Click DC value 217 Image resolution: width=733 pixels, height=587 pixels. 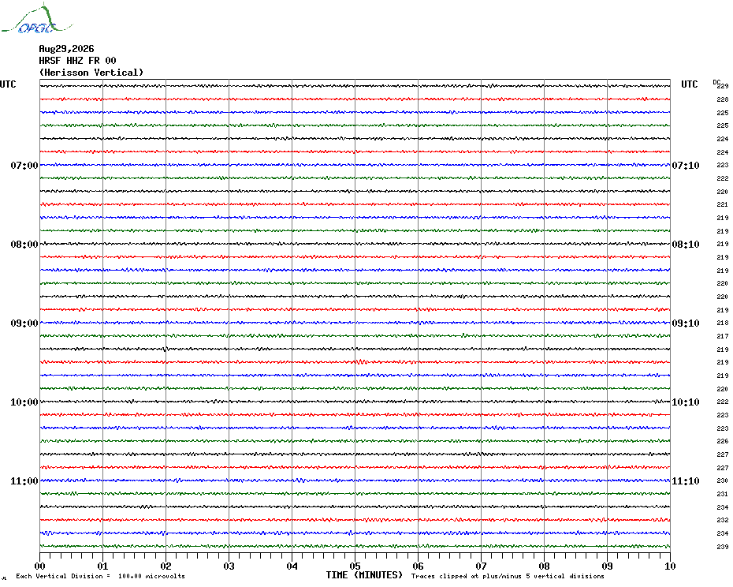tap(723, 336)
